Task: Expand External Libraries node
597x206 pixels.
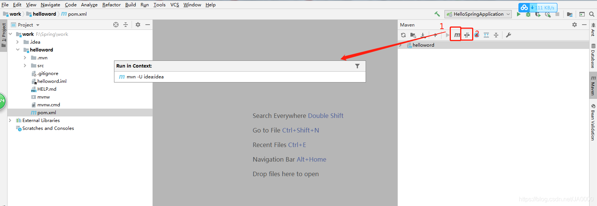Action: (x=10, y=120)
